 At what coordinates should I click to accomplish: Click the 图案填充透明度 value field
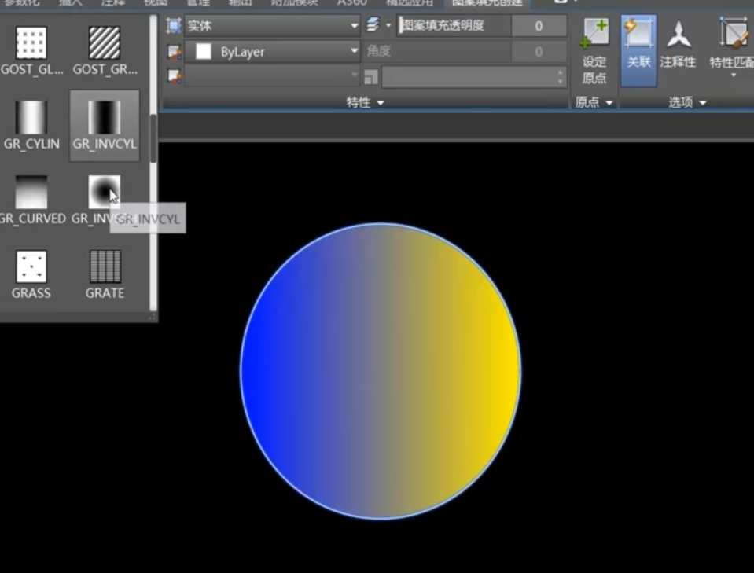(x=539, y=26)
